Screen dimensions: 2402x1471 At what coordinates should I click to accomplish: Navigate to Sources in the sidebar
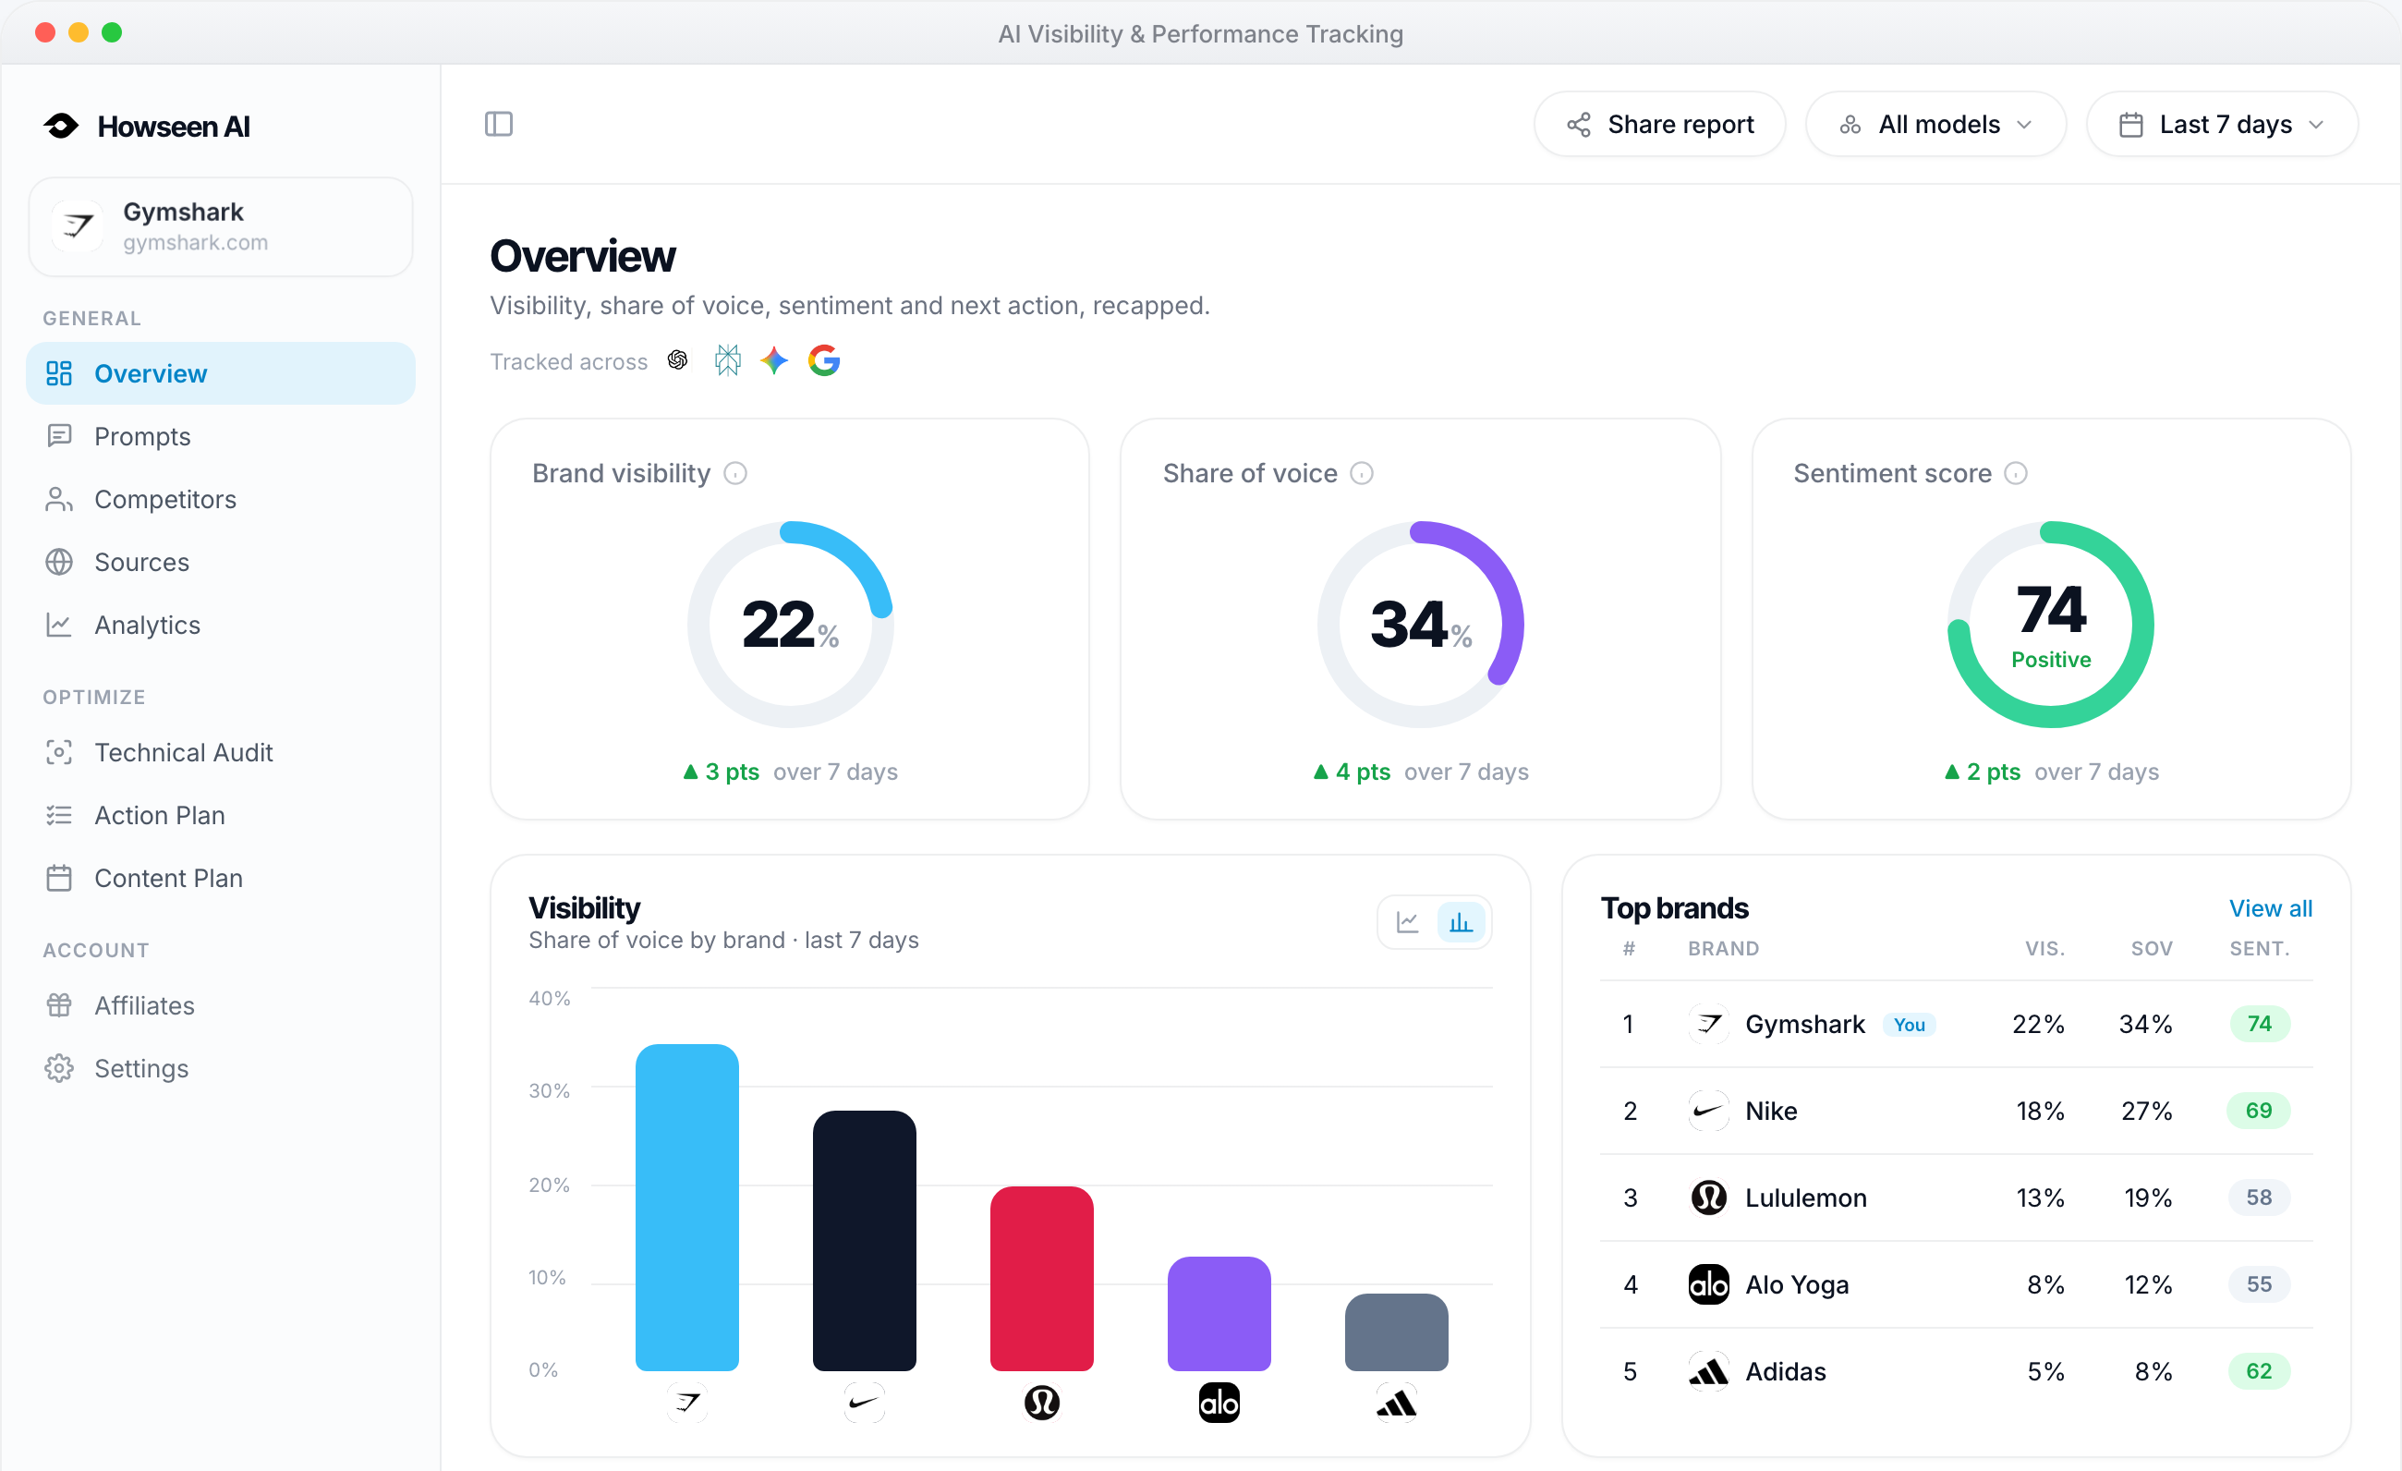[222, 563]
